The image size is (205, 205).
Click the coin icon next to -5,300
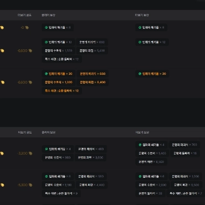(x=30, y=185)
